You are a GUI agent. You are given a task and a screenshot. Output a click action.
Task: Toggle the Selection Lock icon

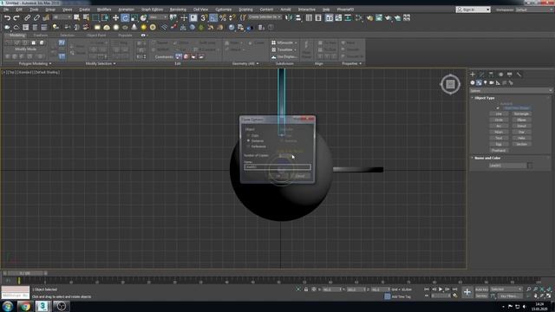pyautogui.click(x=306, y=289)
